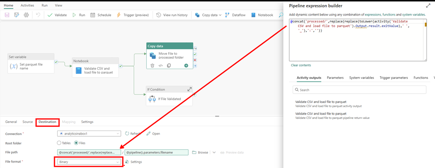Click Trigger (preview) in toolbar
Viewport: 435px width, 168px height.
(x=133, y=15)
